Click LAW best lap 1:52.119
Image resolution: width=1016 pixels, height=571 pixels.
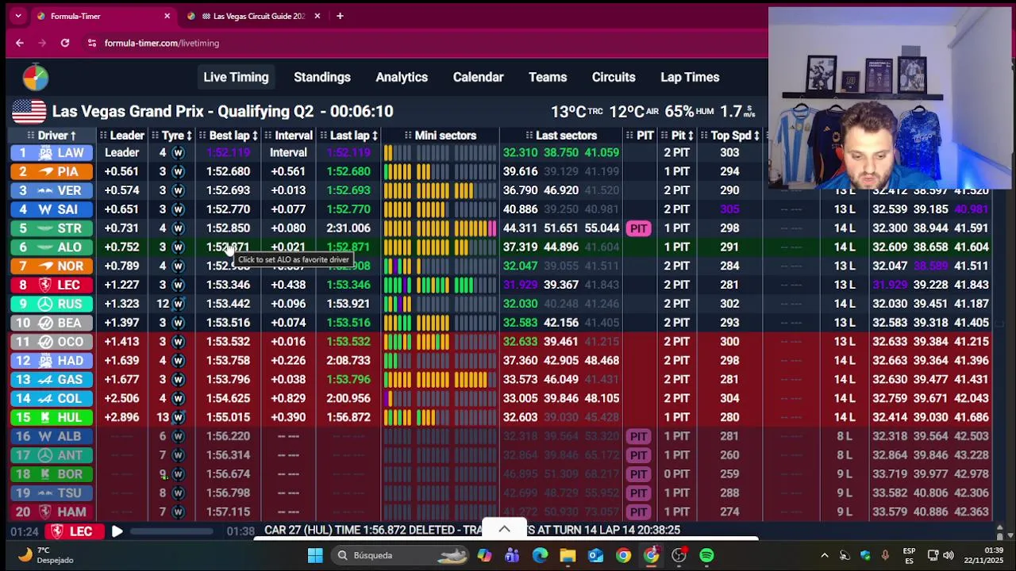click(x=228, y=153)
